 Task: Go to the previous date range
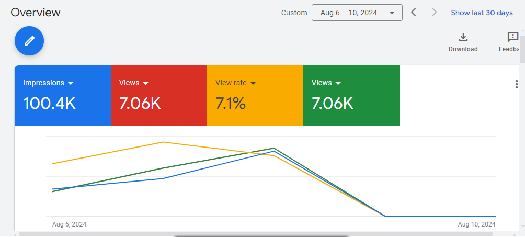pos(414,13)
